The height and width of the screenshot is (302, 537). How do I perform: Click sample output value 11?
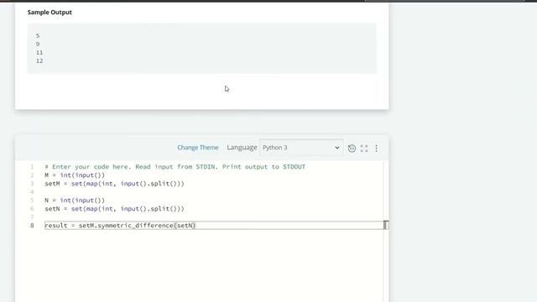[x=39, y=52]
